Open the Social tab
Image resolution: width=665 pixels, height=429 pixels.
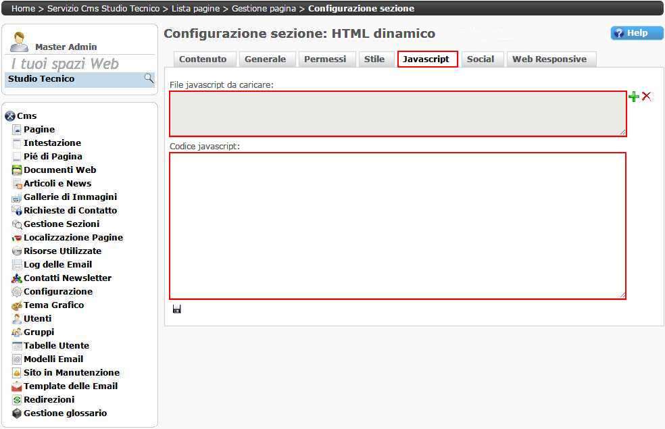pyautogui.click(x=481, y=59)
